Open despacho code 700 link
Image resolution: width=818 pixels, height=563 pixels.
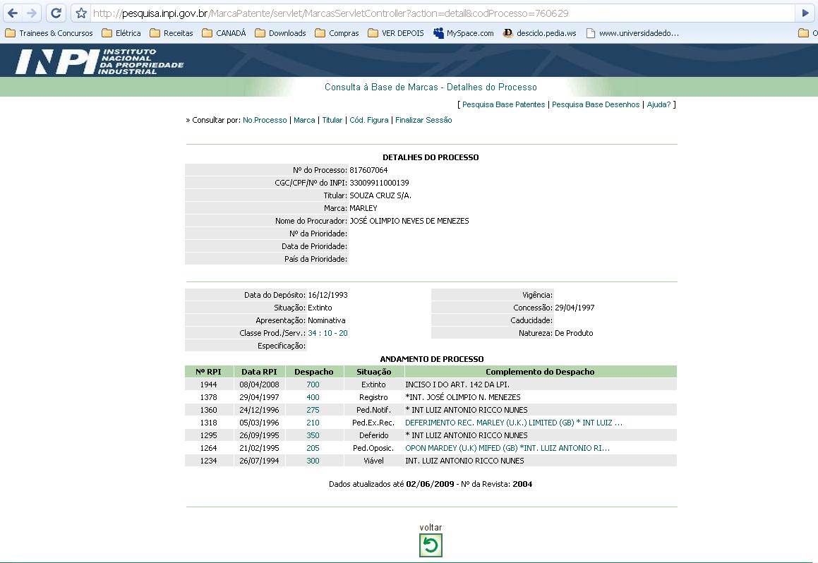[x=313, y=385]
